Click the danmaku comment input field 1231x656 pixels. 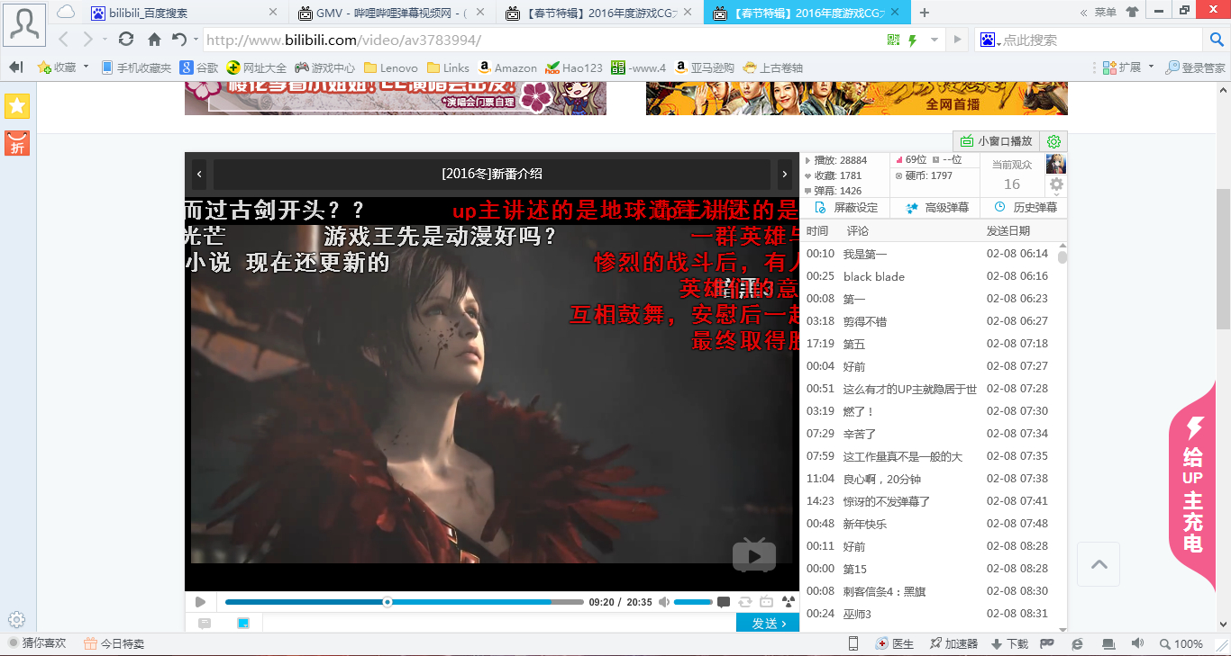coord(499,624)
